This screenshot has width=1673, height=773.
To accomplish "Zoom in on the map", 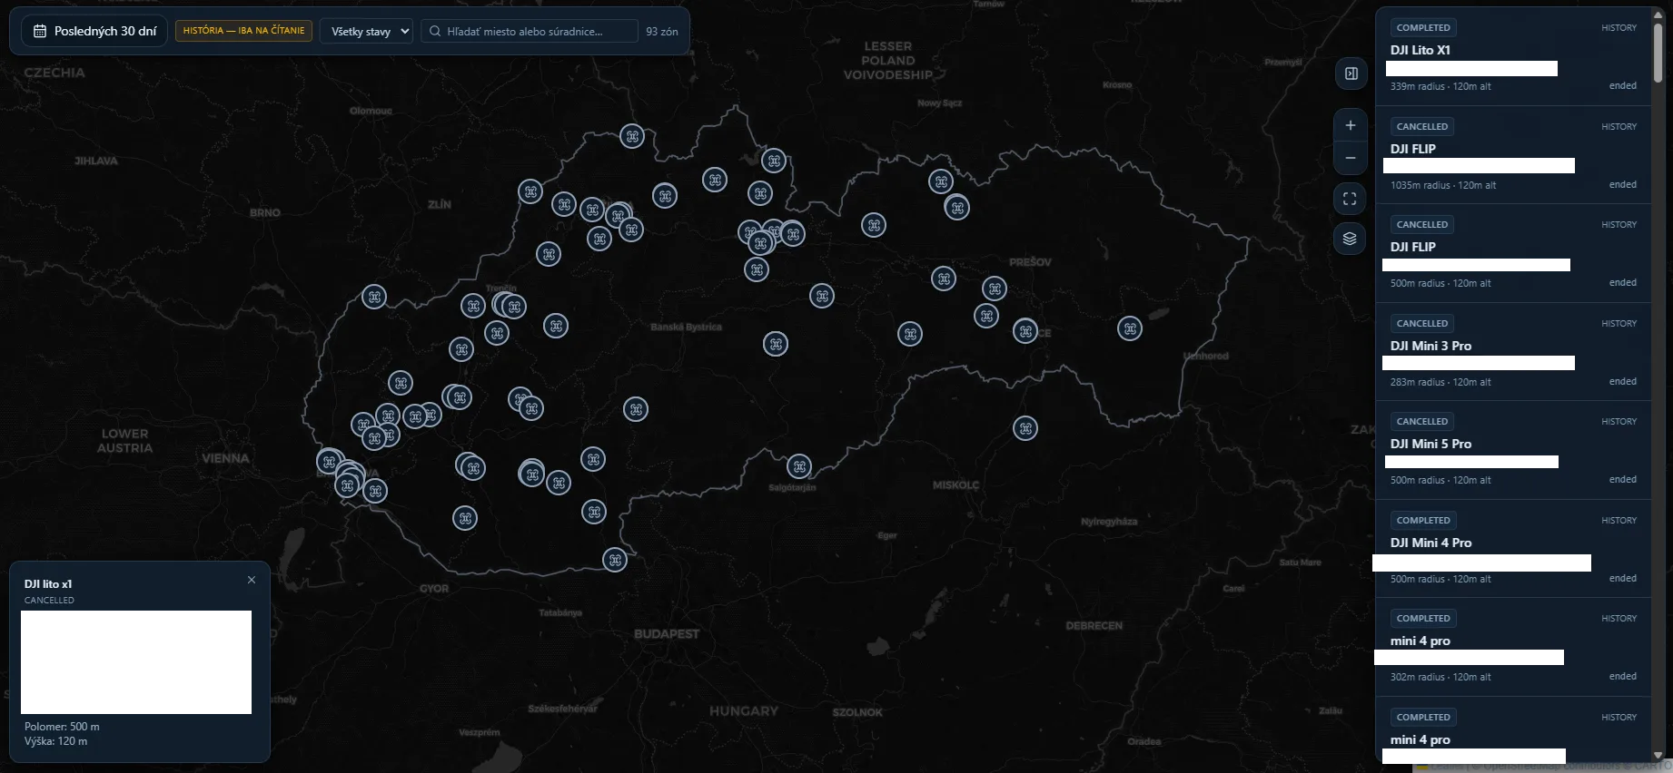I will (1351, 125).
